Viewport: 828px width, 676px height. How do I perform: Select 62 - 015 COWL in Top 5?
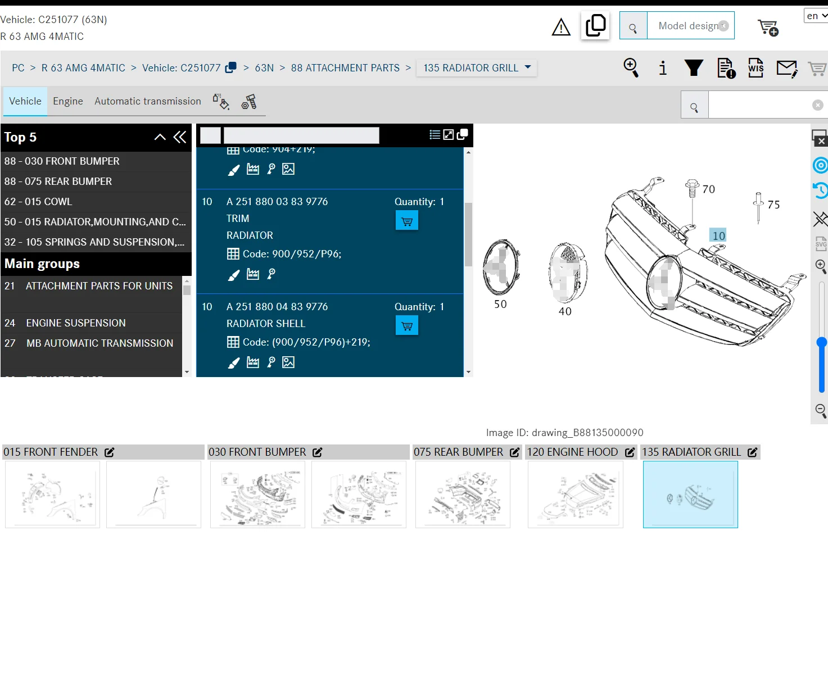(96, 202)
